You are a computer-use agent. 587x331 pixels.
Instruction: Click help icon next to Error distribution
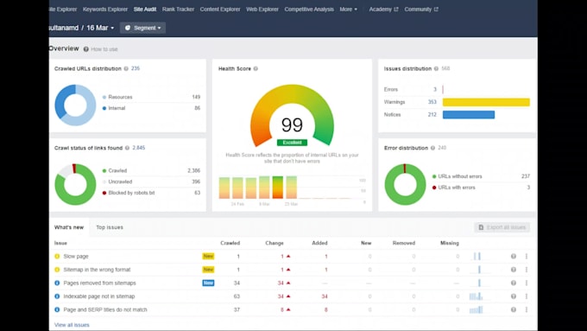point(432,148)
